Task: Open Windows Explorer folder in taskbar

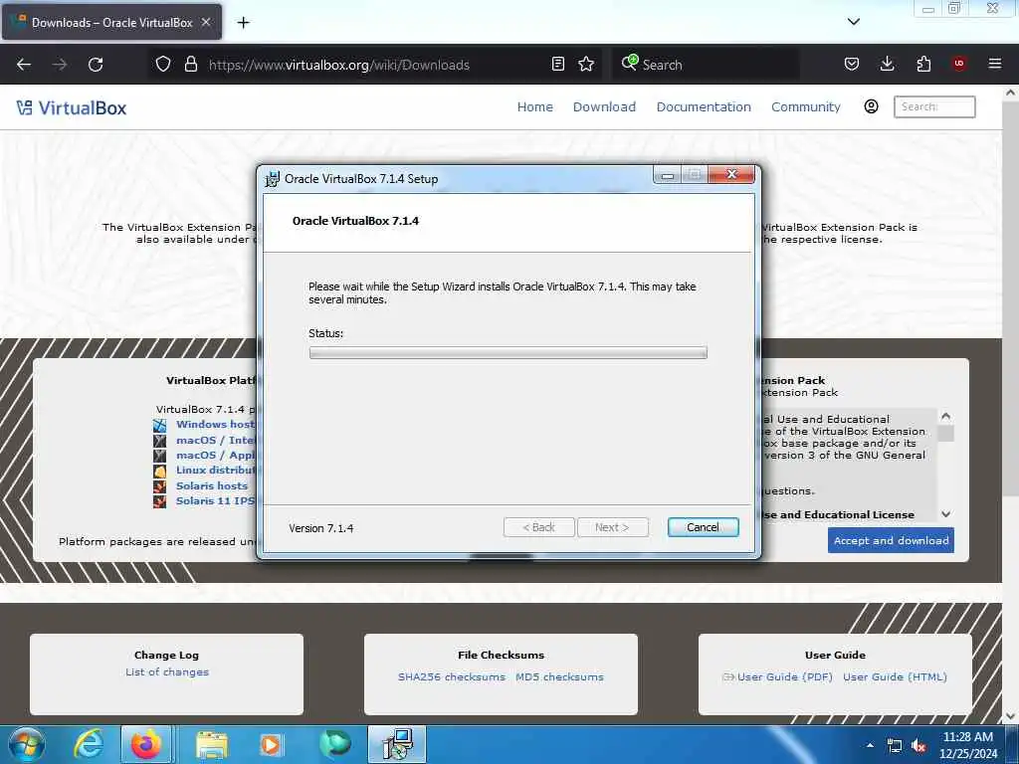Action: point(211,746)
